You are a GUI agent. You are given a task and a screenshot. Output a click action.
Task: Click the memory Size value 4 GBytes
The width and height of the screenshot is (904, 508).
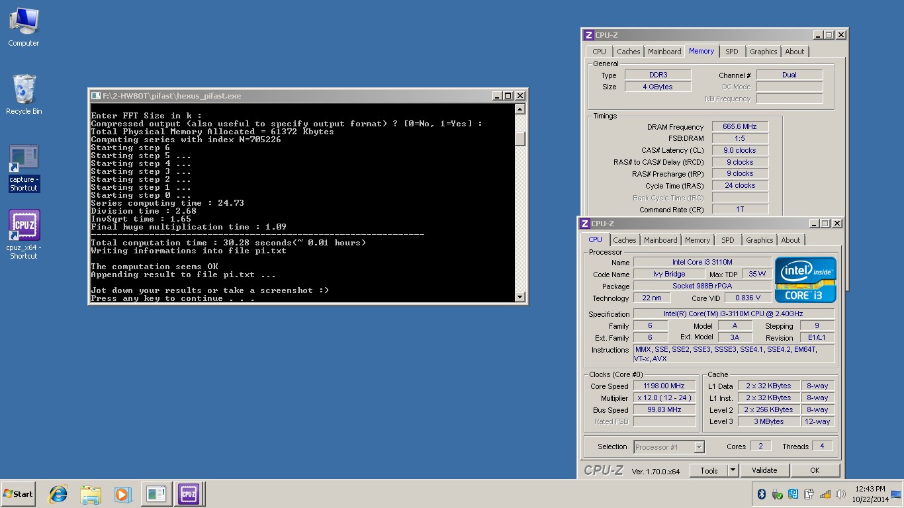[x=658, y=87]
